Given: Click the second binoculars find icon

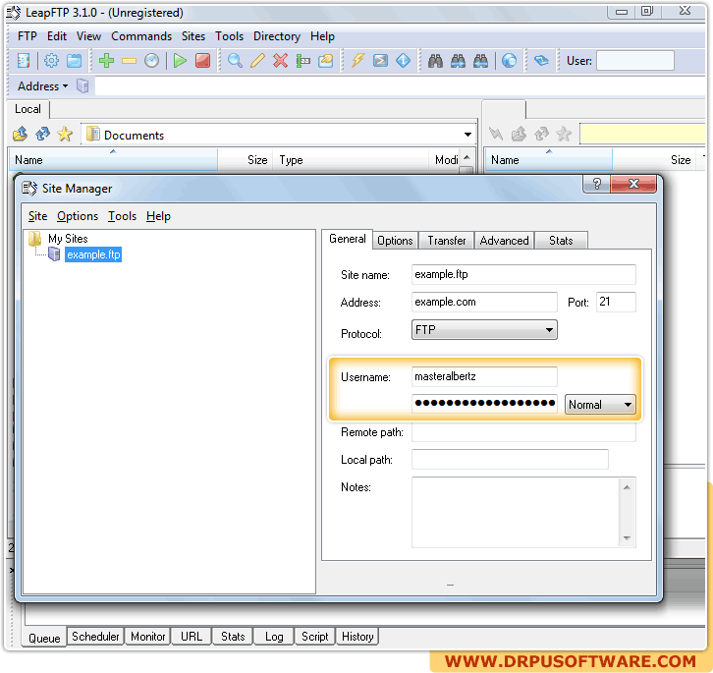Looking at the screenshot, I should point(458,61).
